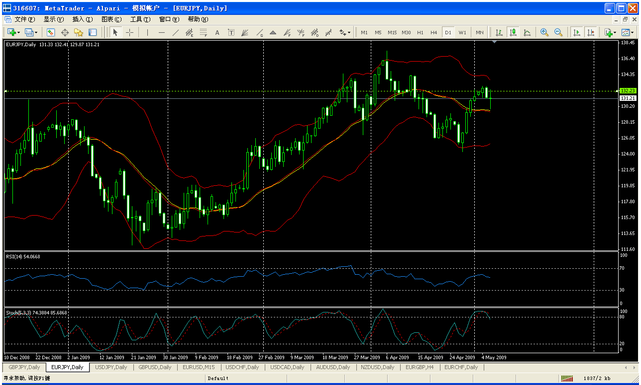This screenshot has height=385, width=641.
Task: Zoom out of the chart
Action: 558,32
